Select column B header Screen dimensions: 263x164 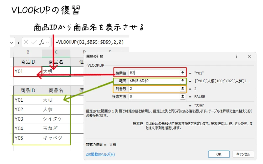tap(28, 52)
